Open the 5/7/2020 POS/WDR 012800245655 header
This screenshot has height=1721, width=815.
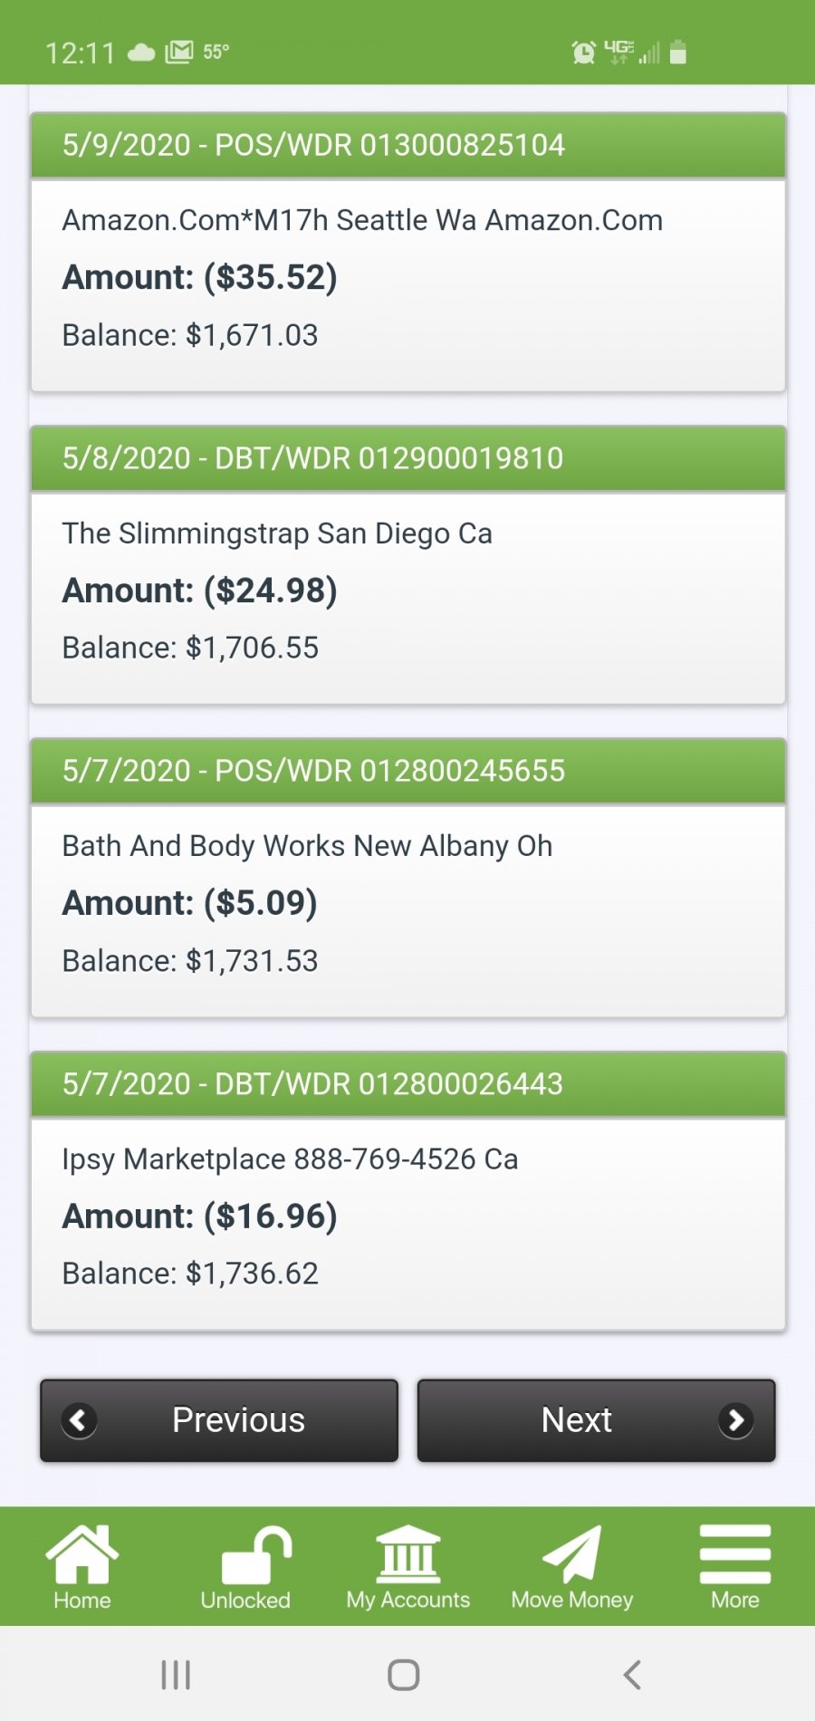(x=408, y=771)
